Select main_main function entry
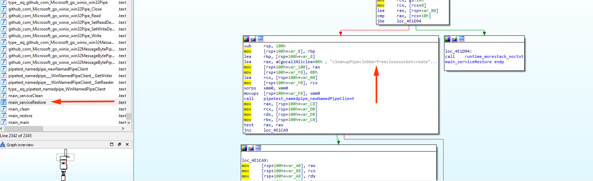The width and height of the screenshot is (593, 181). pos(19,122)
